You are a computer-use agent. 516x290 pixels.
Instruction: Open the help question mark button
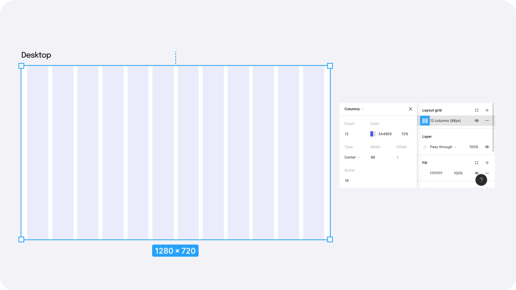(x=482, y=180)
